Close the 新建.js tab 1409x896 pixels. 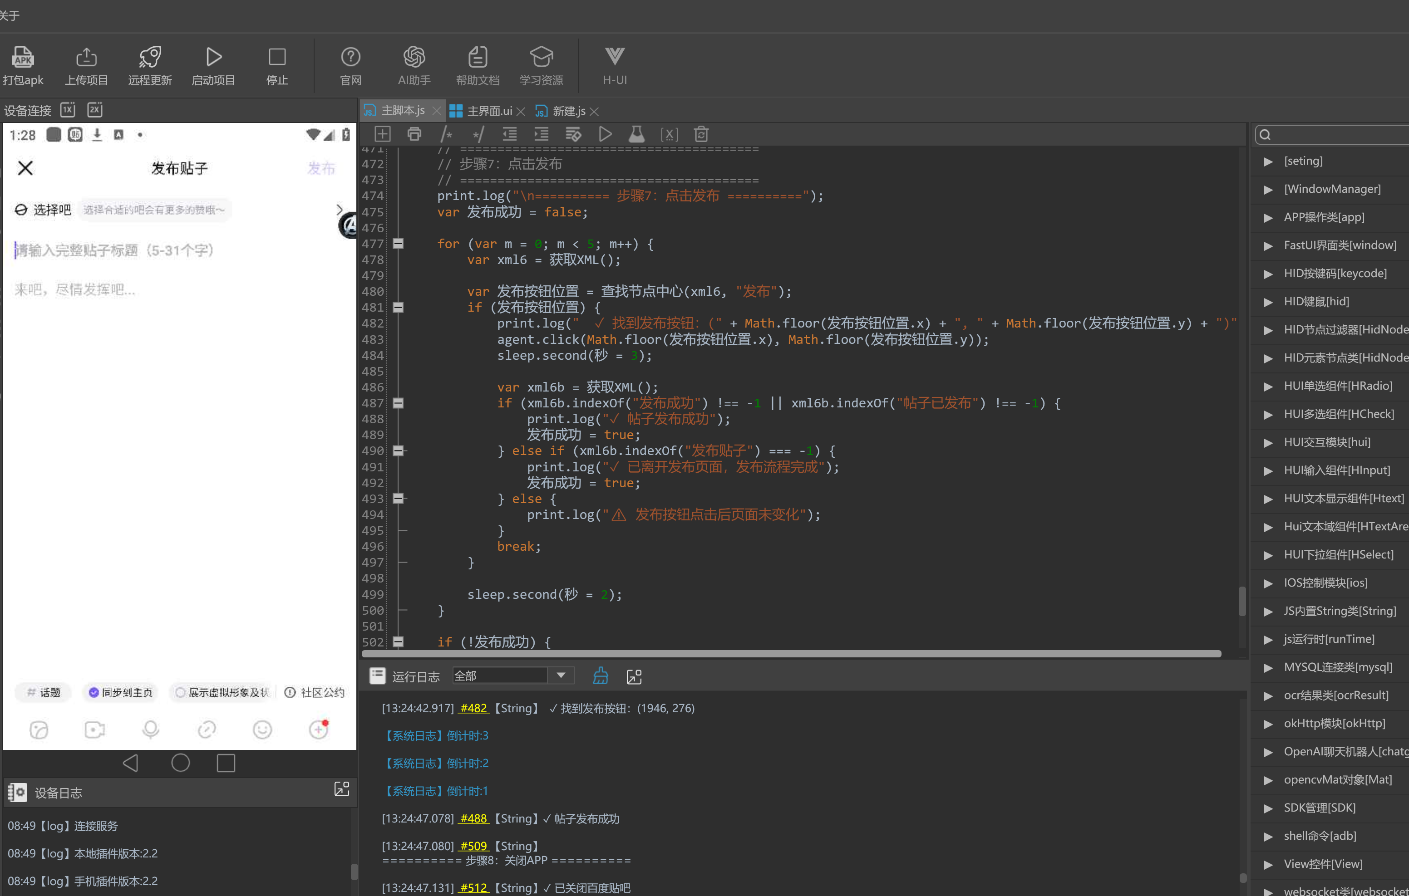[594, 111]
